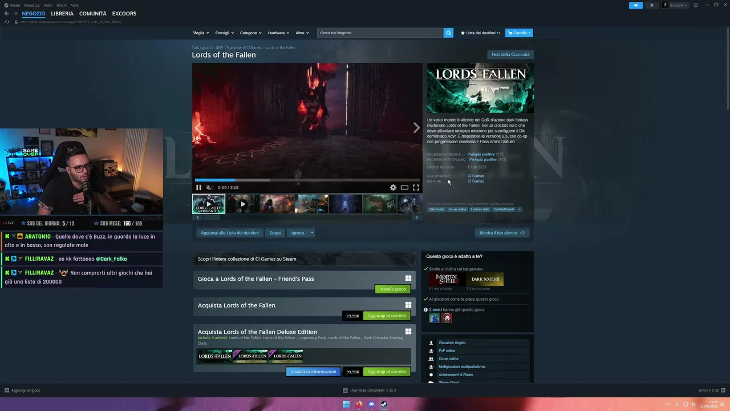Click Visualizza informazioni button
Screen dimensions: 730x411
coord(313,372)
